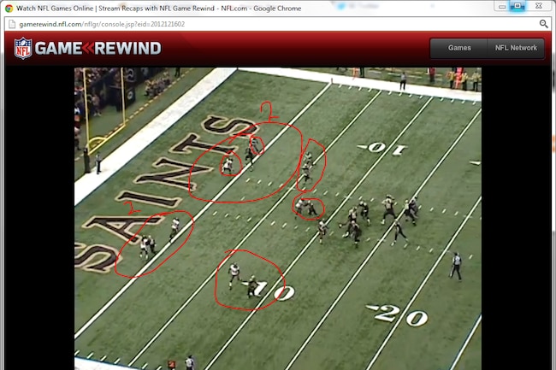Click the NFL shield logo
The width and height of the screenshot is (556, 370).
click(x=23, y=48)
